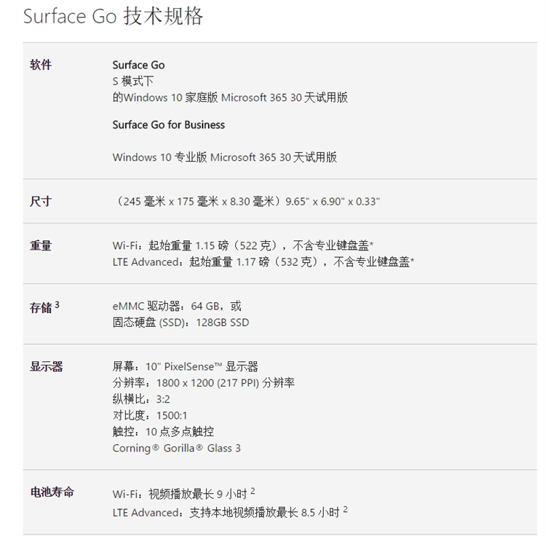Viewport: 546px width, 536px height.
Task: Click the "Surface Go 技术规格" page heading
Action: pyautogui.click(x=114, y=17)
